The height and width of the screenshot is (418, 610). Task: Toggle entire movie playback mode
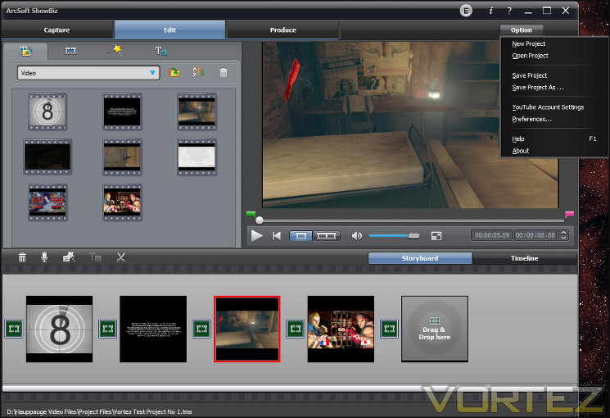[x=326, y=236]
